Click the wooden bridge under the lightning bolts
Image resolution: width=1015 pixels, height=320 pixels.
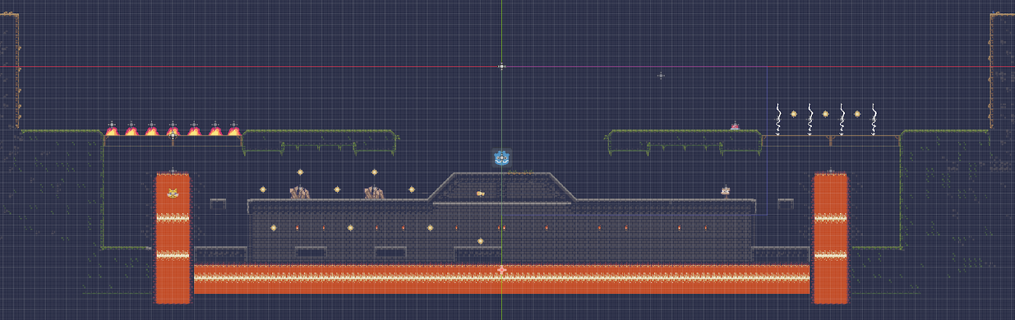(831, 141)
